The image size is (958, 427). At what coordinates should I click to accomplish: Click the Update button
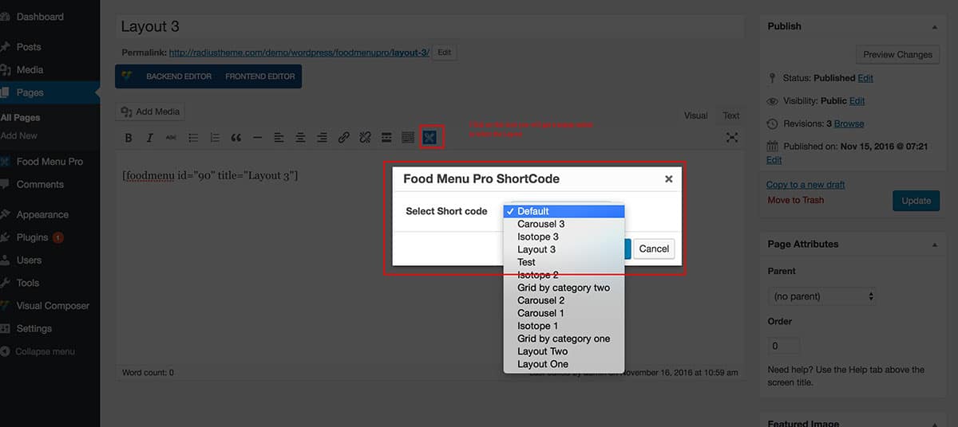[x=916, y=201]
